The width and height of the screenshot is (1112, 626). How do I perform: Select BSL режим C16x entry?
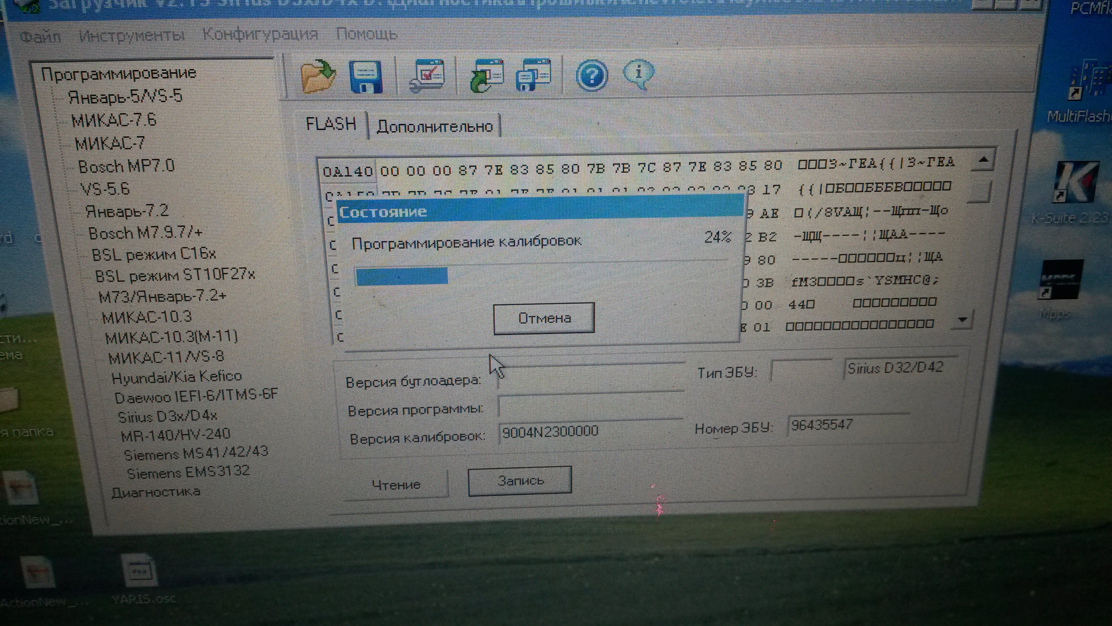(x=154, y=254)
